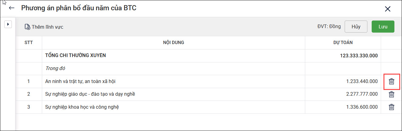Select 'Sự nghiệp giáo dục - đào tạo' row
The height and width of the screenshot is (131, 402).
(90, 94)
